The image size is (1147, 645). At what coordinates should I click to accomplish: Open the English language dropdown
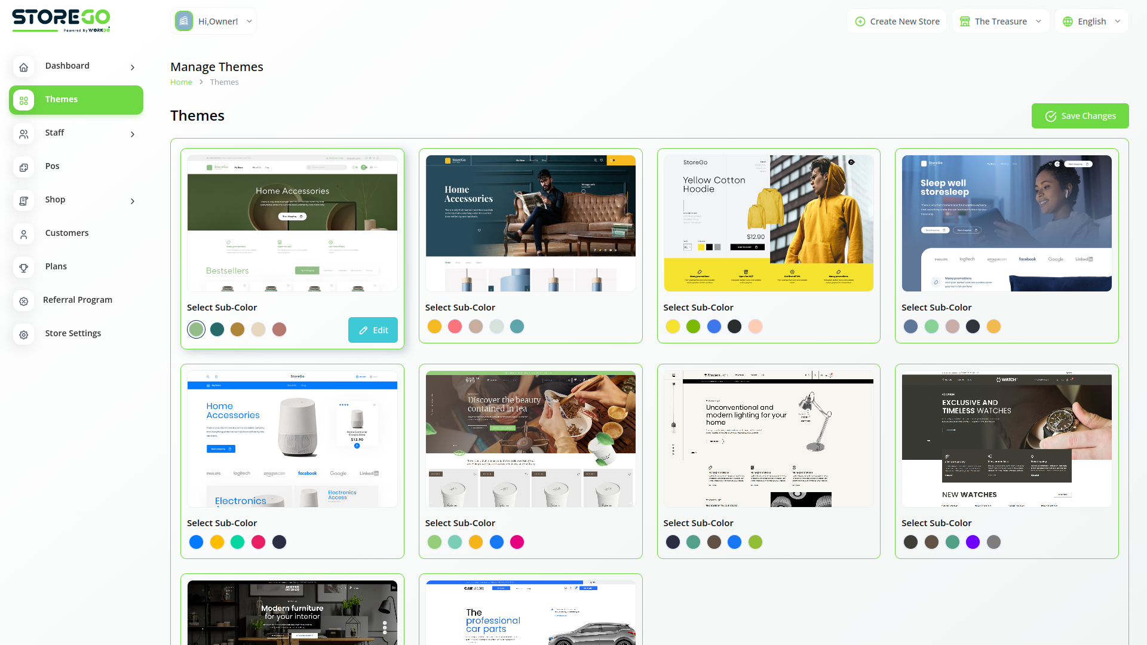click(1091, 21)
